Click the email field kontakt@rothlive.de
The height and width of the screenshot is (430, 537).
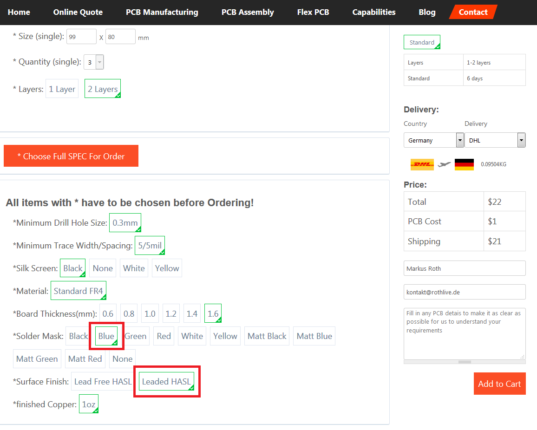tap(465, 292)
